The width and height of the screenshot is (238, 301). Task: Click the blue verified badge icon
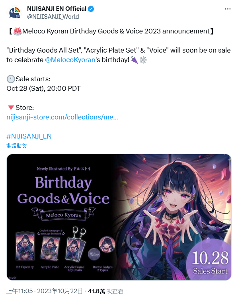click(x=91, y=9)
